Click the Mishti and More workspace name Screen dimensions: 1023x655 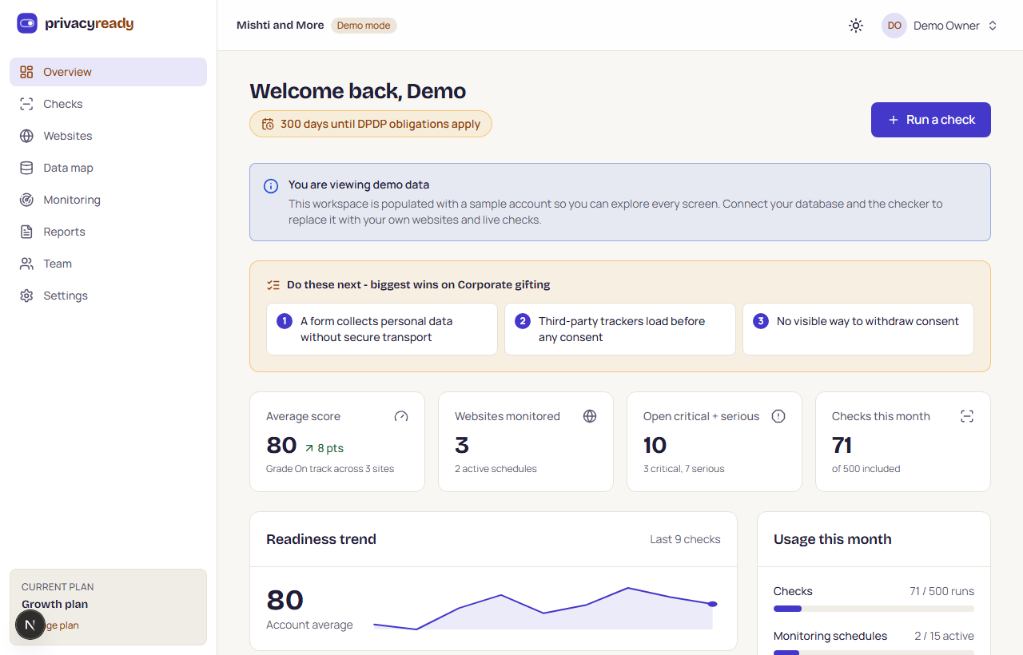pos(281,26)
